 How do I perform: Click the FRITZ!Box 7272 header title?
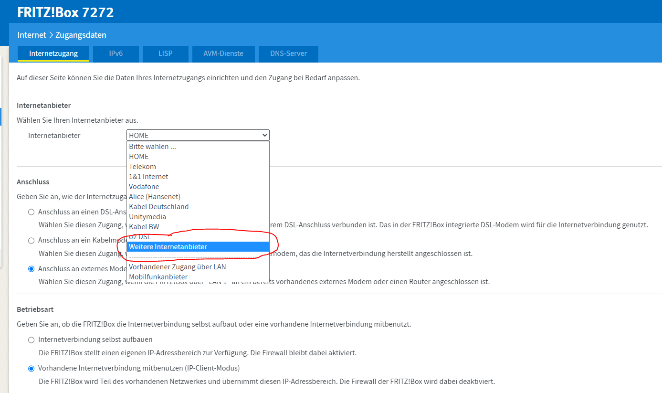click(x=65, y=12)
